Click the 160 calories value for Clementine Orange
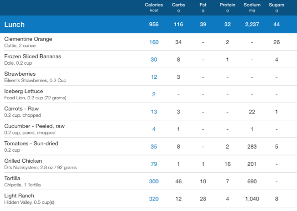 (154, 42)
